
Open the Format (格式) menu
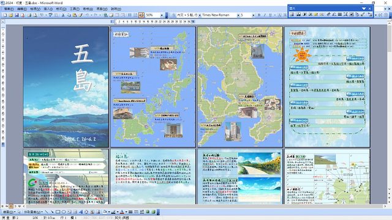coord(61,9)
